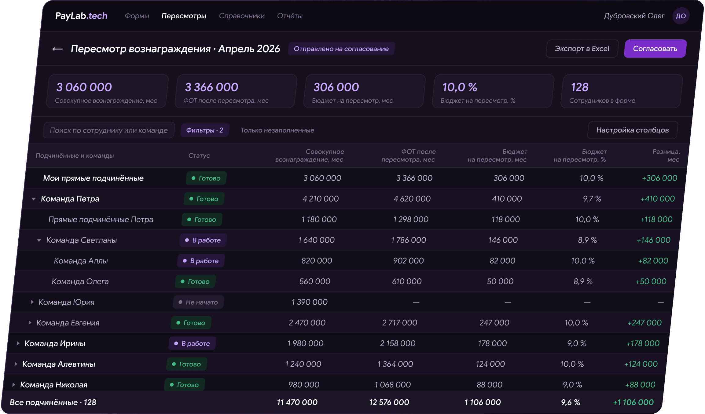Screen dimensions: 705x414
Task: Click the Экспорт в Excel button
Action: click(582, 49)
